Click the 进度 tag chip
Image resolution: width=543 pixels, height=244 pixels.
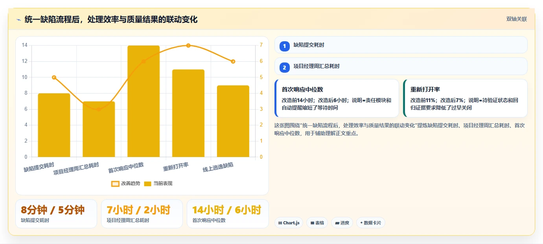point(342,223)
